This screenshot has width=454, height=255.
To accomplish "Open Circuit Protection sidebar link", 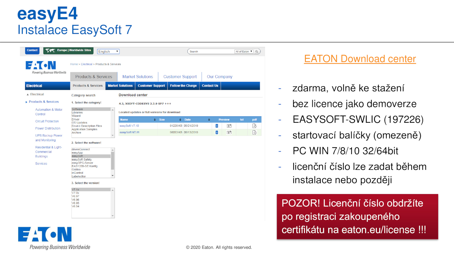I will click(x=47, y=121).
